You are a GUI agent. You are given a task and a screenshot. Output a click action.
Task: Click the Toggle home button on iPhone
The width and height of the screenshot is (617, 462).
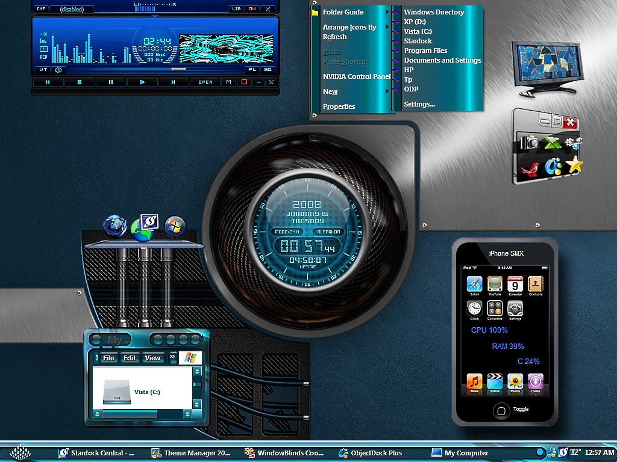[501, 411]
